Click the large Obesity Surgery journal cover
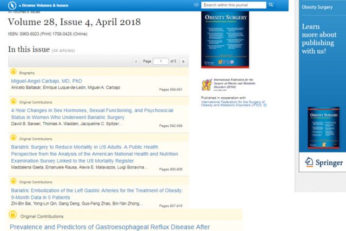 (225, 41)
